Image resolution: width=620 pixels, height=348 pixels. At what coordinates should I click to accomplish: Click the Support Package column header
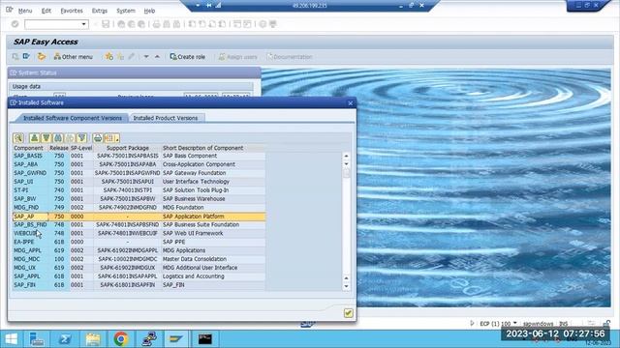tap(128, 148)
